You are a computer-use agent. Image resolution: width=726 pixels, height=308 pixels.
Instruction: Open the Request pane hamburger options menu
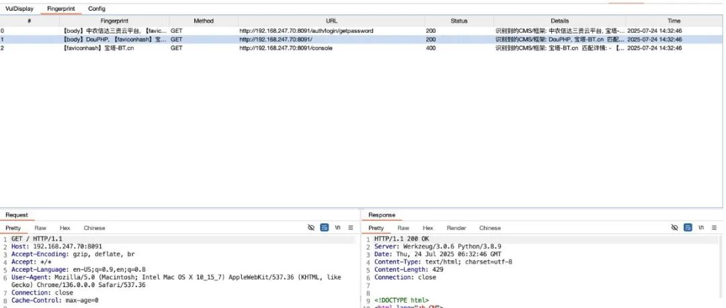pyautogui.click(x=351, y=227)
